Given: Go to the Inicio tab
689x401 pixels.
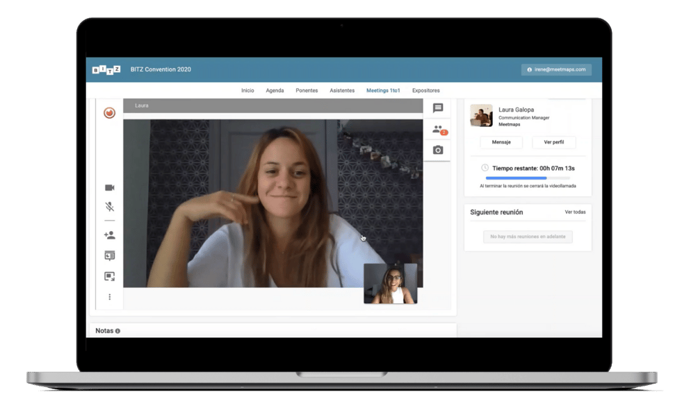Looking at the screenshot, I should 248,90.
